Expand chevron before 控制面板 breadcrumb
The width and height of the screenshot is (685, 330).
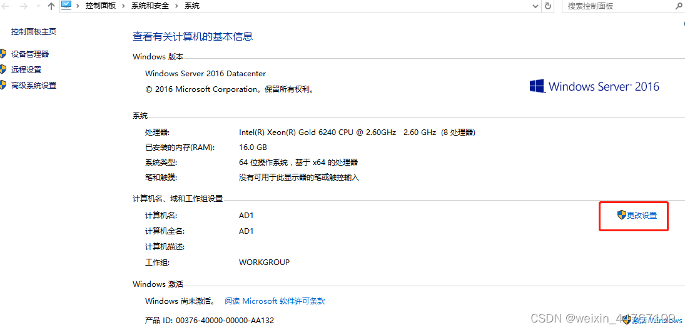[x=78, y=6]
